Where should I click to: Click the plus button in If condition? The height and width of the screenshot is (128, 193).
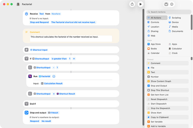pos(74,59)
